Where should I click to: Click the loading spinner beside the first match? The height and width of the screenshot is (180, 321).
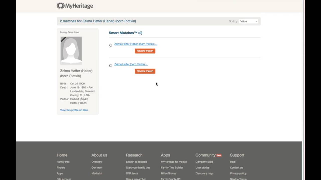click(111, 45)
